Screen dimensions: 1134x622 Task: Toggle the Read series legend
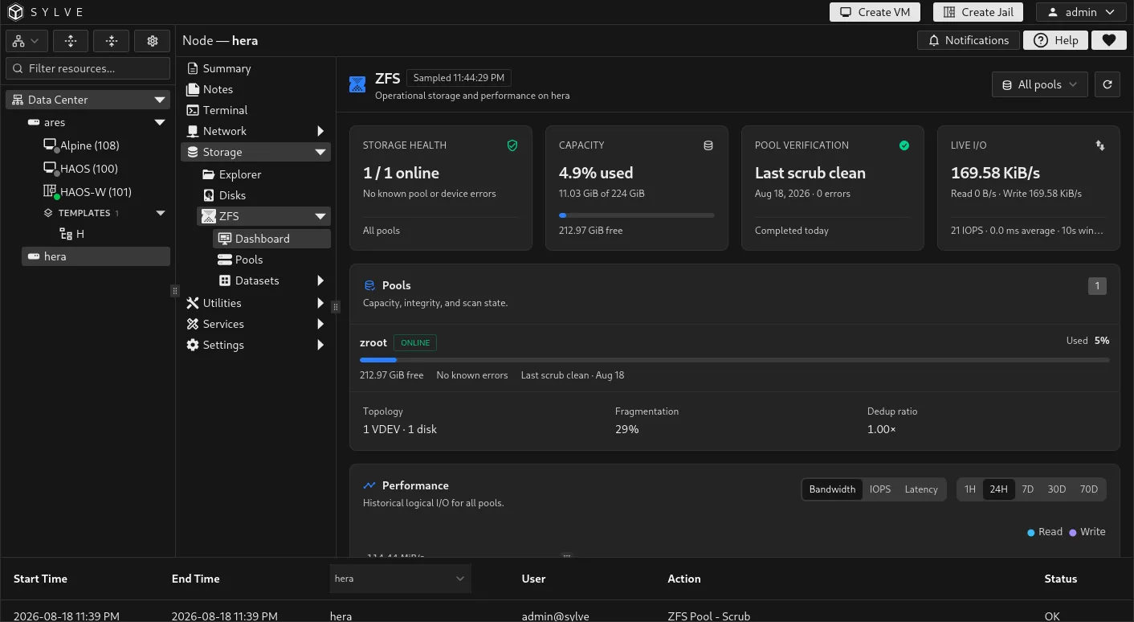coord(1045,532)
